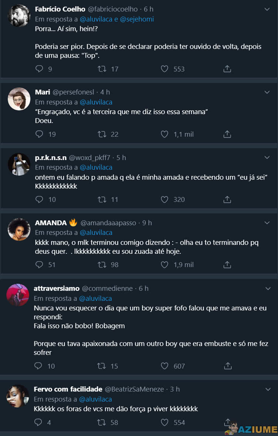The image size is (278, 436).
Task: Toggle the like on Fervo's tweet
Action: pyautogui.click(x=165, y=422)
